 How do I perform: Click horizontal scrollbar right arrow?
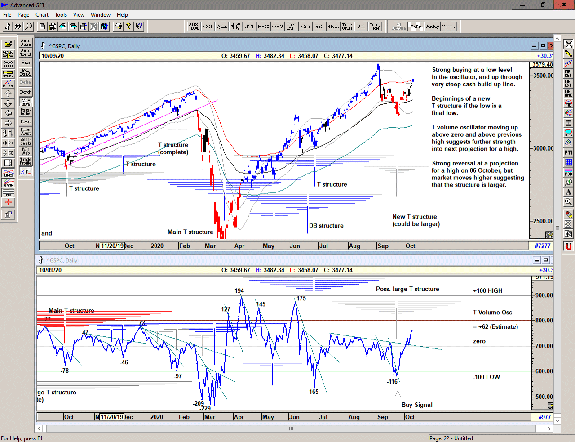549,429
